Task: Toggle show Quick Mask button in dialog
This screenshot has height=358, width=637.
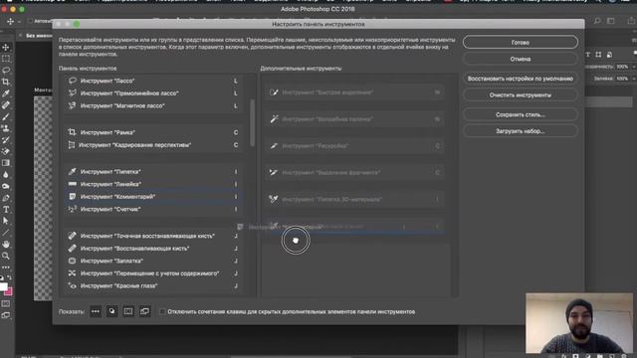Action: [x=128, y=311]
